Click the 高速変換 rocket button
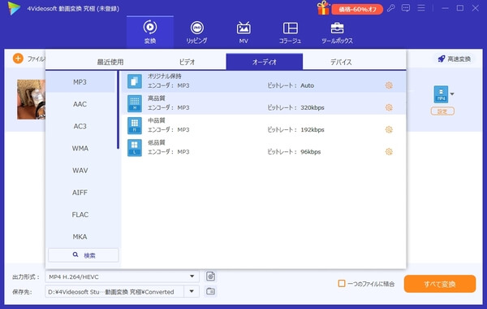The image size is (487, 309). (x=454, y=59)
